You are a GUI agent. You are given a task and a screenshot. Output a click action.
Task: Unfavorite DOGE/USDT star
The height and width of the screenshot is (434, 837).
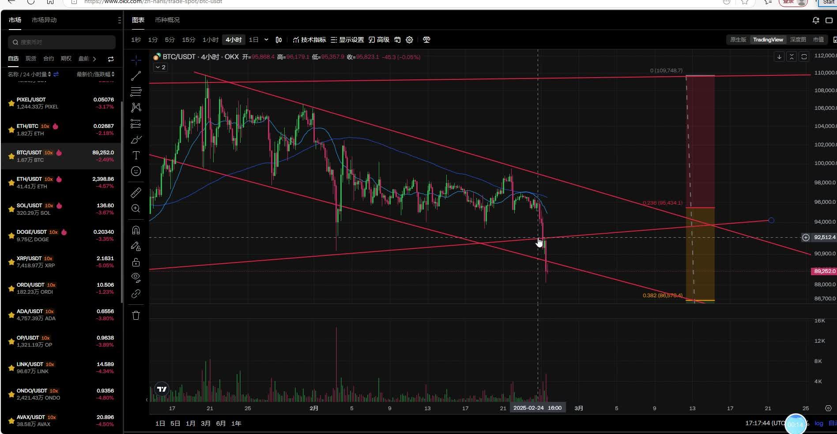pos(11,236)
